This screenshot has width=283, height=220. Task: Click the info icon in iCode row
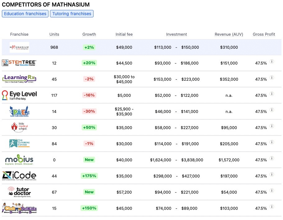[x=272, y=174]
